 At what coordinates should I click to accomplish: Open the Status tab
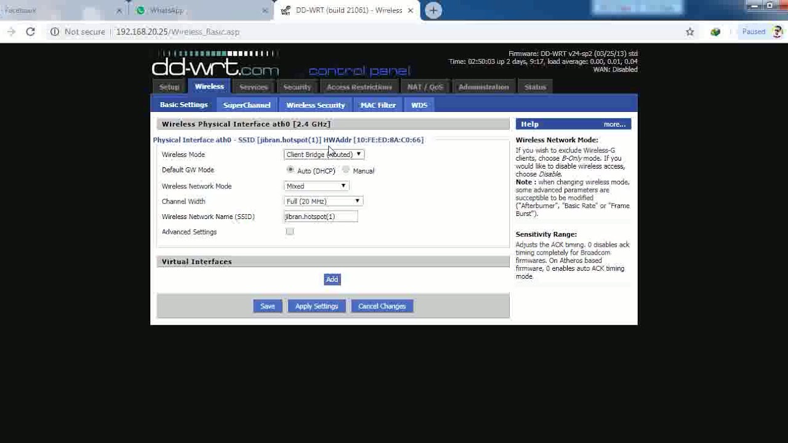click(x=536, y=87)
